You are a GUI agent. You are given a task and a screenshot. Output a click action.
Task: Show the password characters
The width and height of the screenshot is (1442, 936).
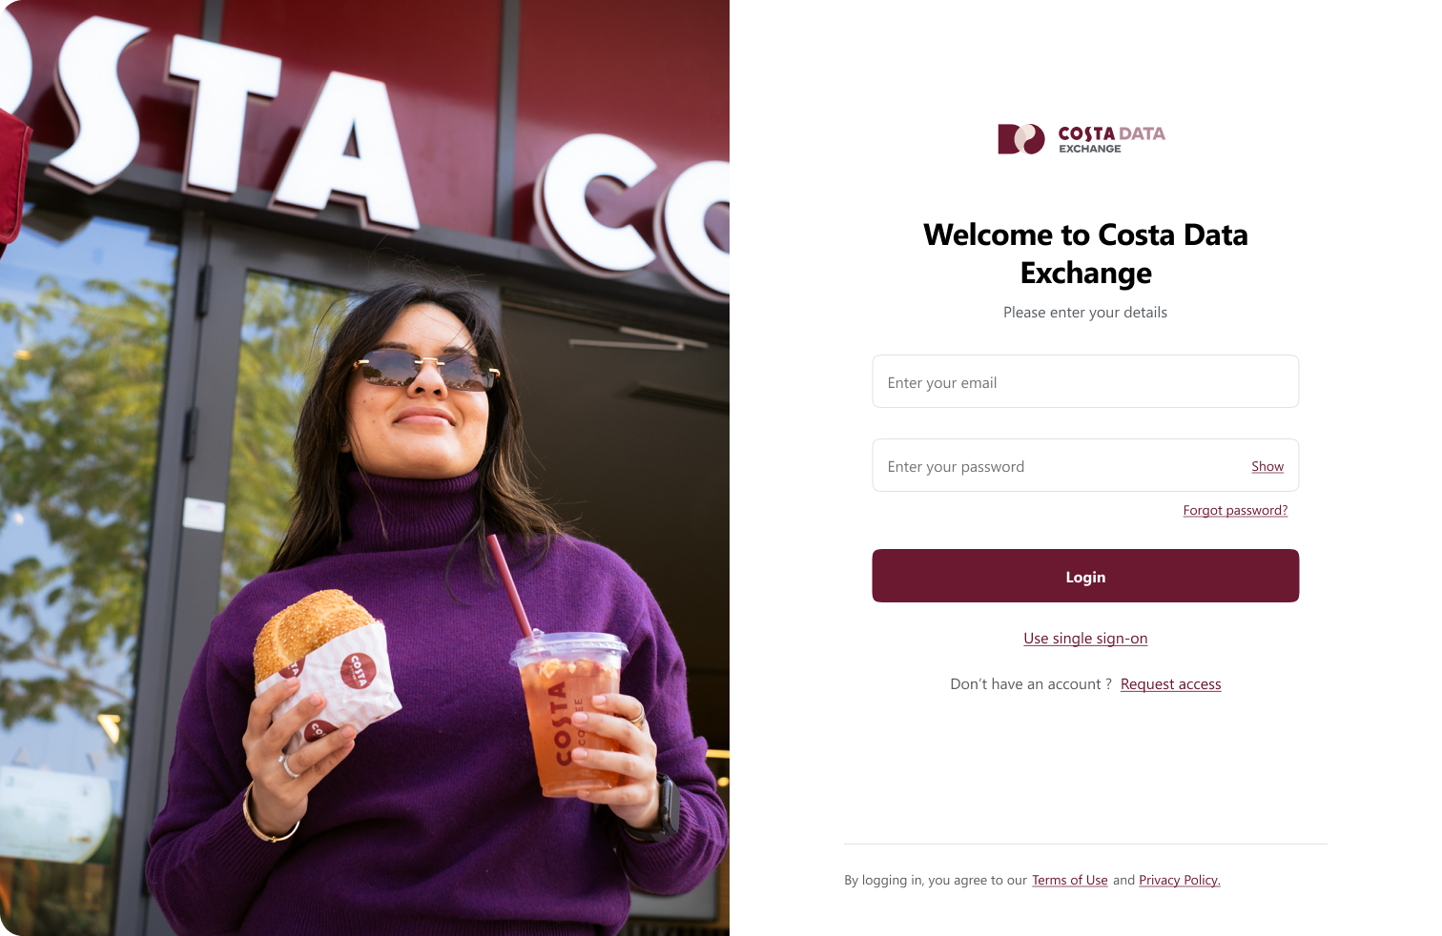pyautogui.click(x=1267, y=466)
